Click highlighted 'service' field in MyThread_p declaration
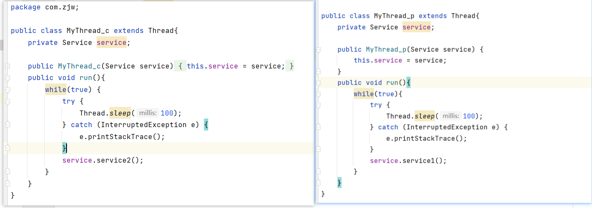Image resolution: width=592 pixels, height=208 pixels. 416,27
